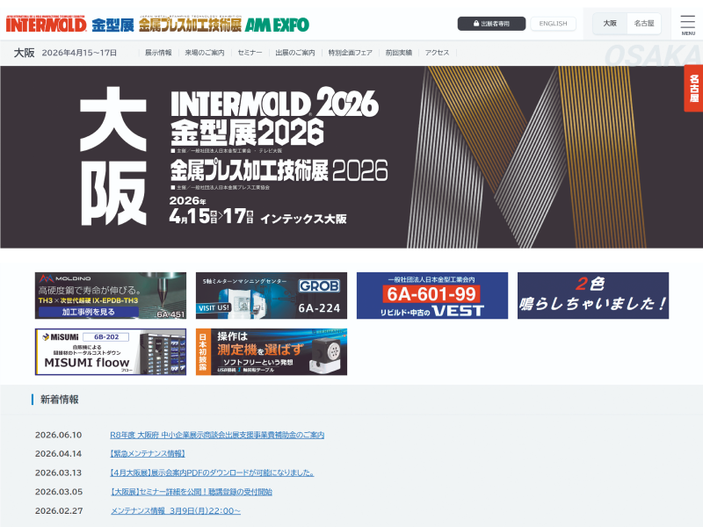Open the 特別企画フェア menu item

click(x=350, y=53)
